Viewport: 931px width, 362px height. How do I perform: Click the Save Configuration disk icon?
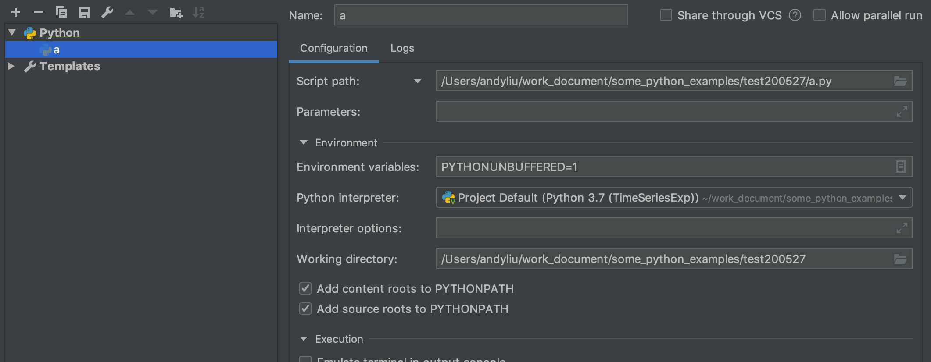(x=84, y=13)
